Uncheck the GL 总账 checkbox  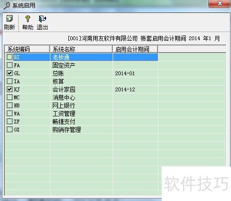[x=9, y=73]
